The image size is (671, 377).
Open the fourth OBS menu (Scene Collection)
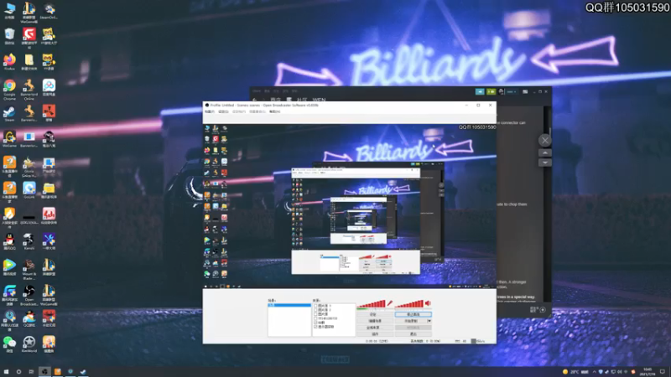click(x=257, y=111)
